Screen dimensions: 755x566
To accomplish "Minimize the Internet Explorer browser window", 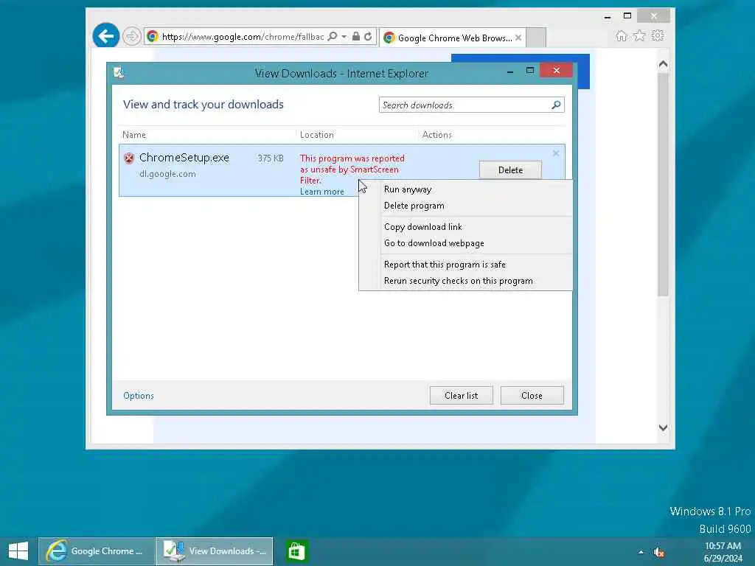I will 608,16.
